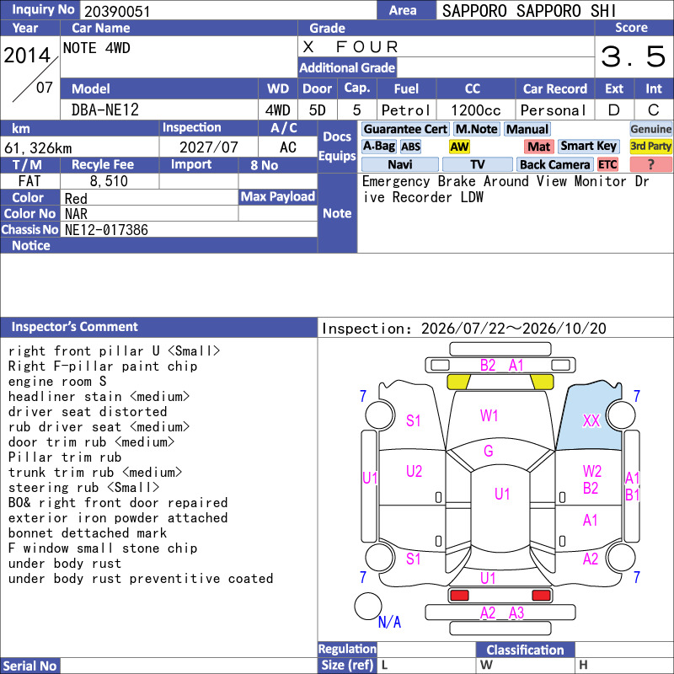The image size is (674, 674).
Task: Click the A-Bag equipment badge
Action: pyautogui.click(x=378, y=147)
